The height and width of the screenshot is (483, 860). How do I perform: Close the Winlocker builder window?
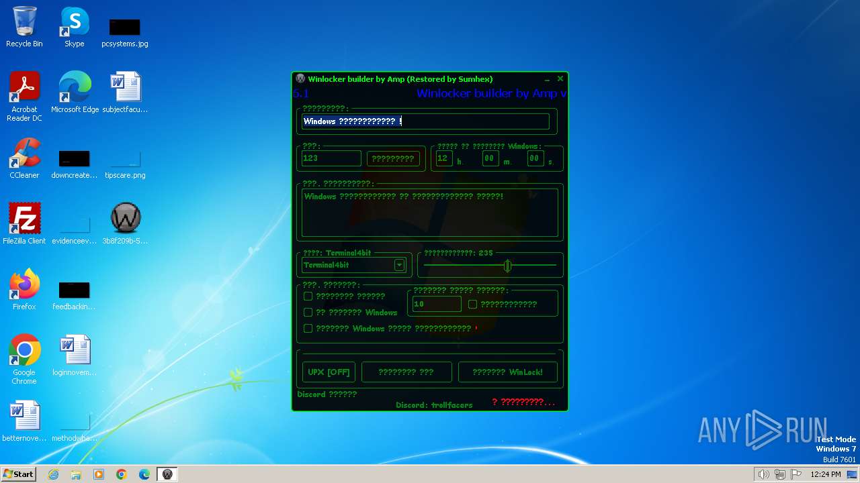(x=560, y=79)
